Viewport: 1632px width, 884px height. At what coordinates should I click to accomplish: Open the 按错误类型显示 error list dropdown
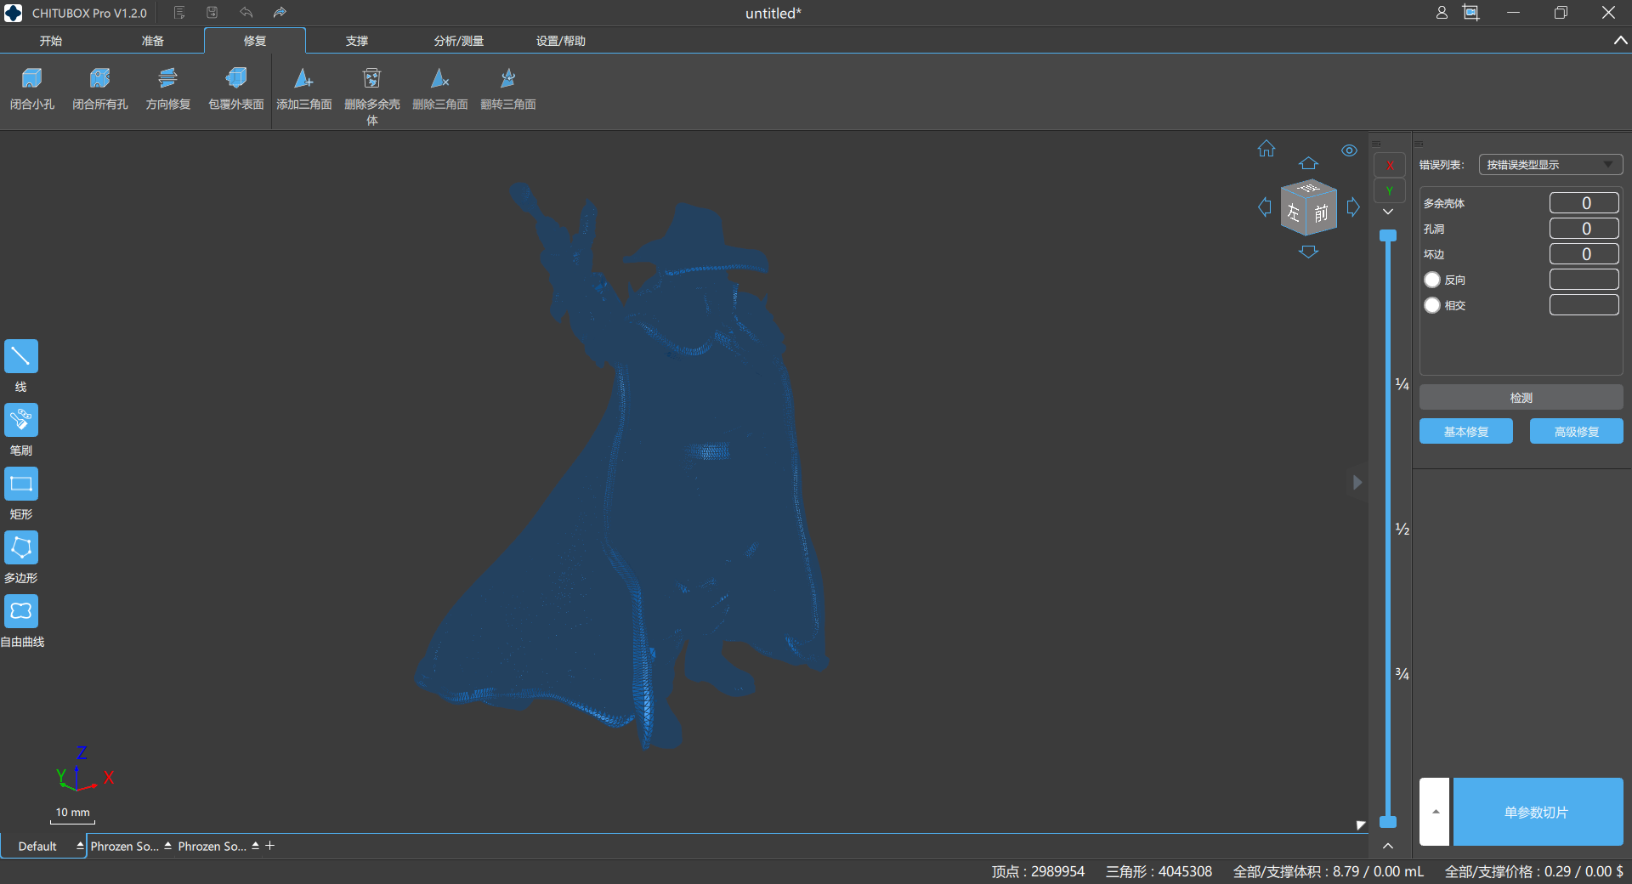pos(1550,165)
